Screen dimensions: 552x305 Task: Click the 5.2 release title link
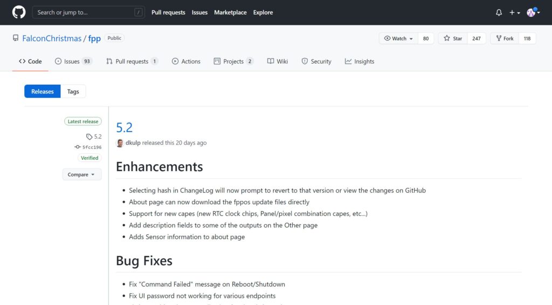click(x=125, y=127)
